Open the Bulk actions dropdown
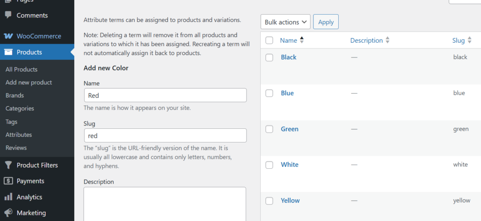 (286, 22)
